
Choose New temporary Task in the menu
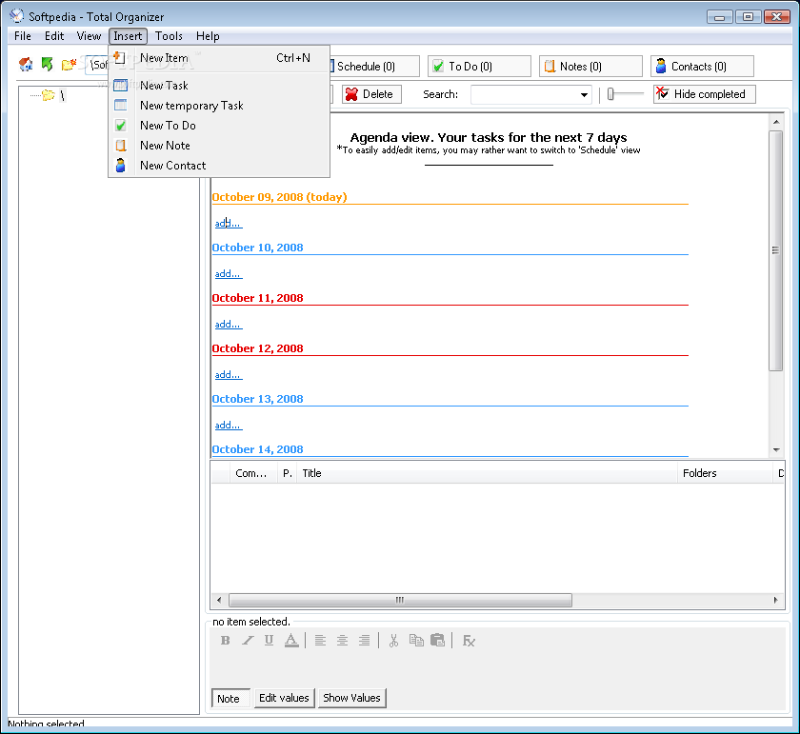tap(219, 106)
